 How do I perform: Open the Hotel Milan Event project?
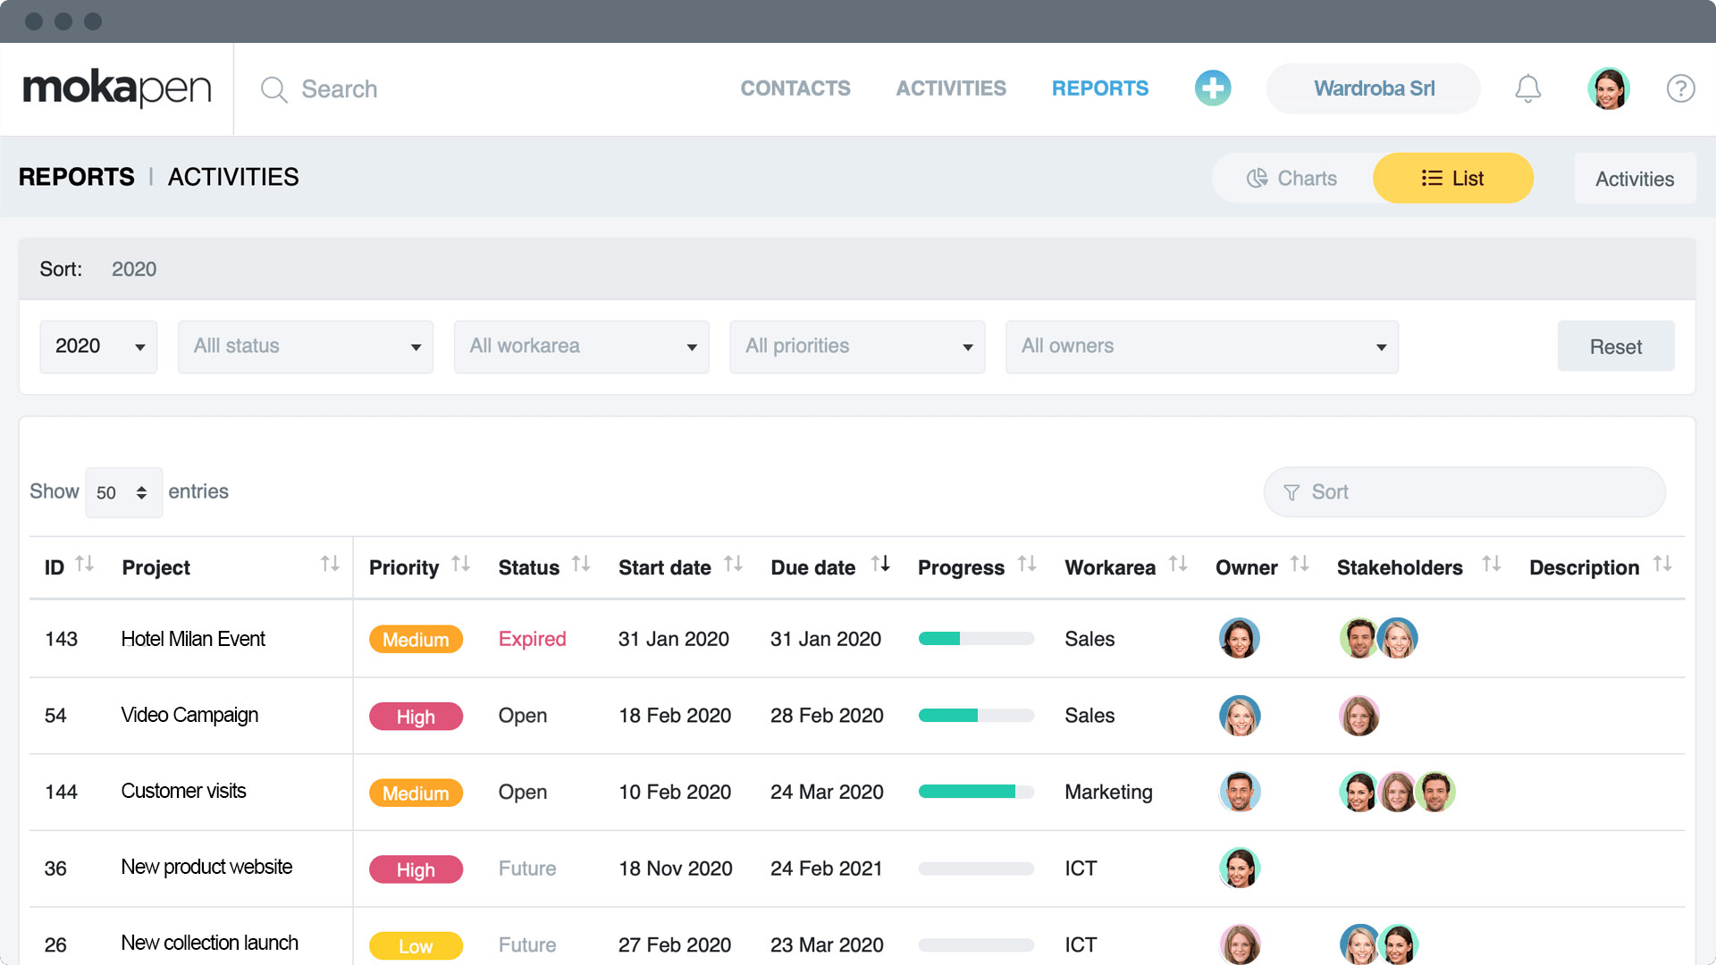tap(193, 638)
